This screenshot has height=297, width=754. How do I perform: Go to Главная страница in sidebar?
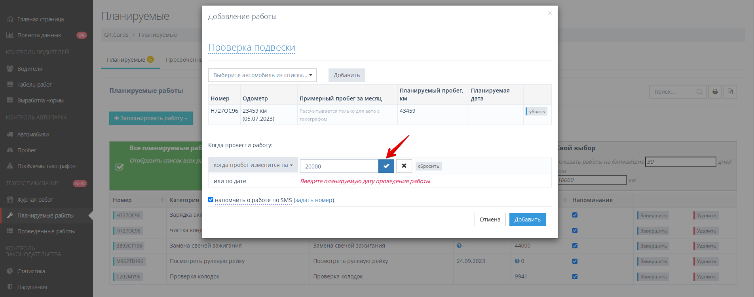click(x=40, y=19)
